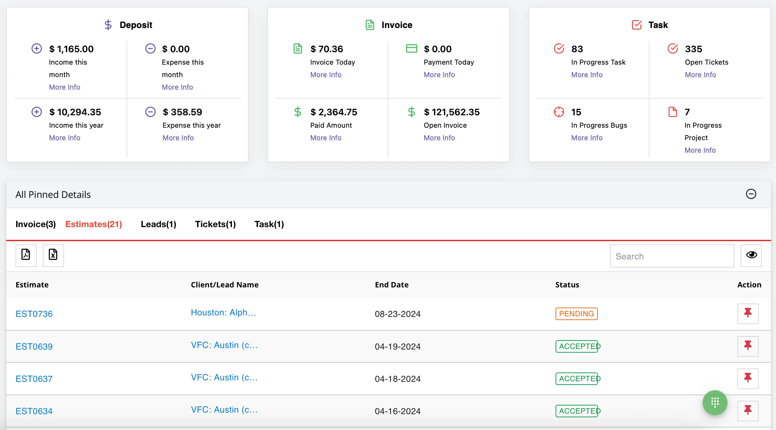Unpin estimate EST0637 with pin icon
This screenshot has height=430, width=776.
[748, 378]
